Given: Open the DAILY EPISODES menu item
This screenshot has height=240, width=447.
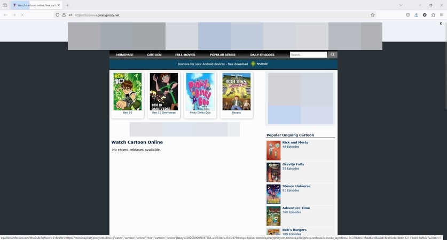Looking at the screenshot, I should click(262, 54).
